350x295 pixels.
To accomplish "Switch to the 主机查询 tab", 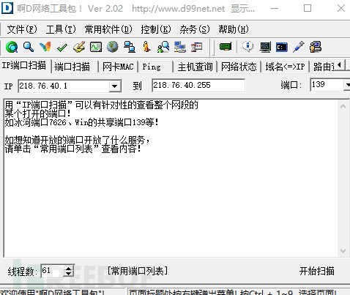I will pyautogui.click(x=196, y=67).
